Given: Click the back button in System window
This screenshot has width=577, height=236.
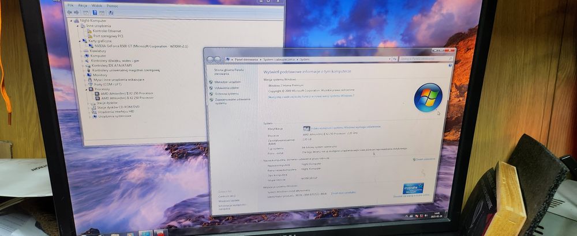Looking at the screenshot, I should click(211, 59).
